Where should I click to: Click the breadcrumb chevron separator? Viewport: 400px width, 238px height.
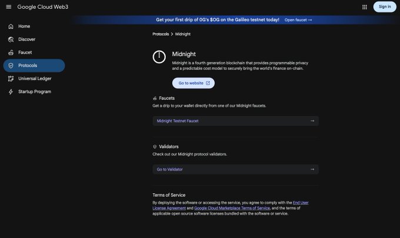click(172, 34)
